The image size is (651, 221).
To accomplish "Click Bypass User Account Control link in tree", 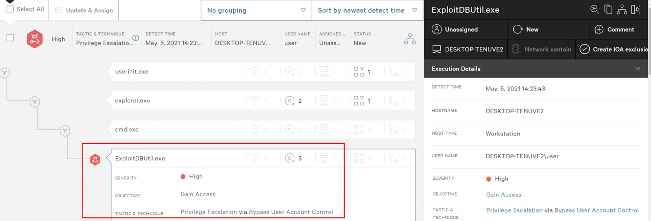I will (x=291, y=212).
